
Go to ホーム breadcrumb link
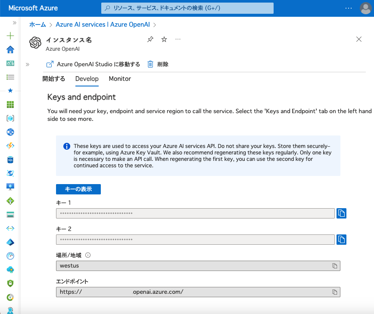[x=37, y=25]
